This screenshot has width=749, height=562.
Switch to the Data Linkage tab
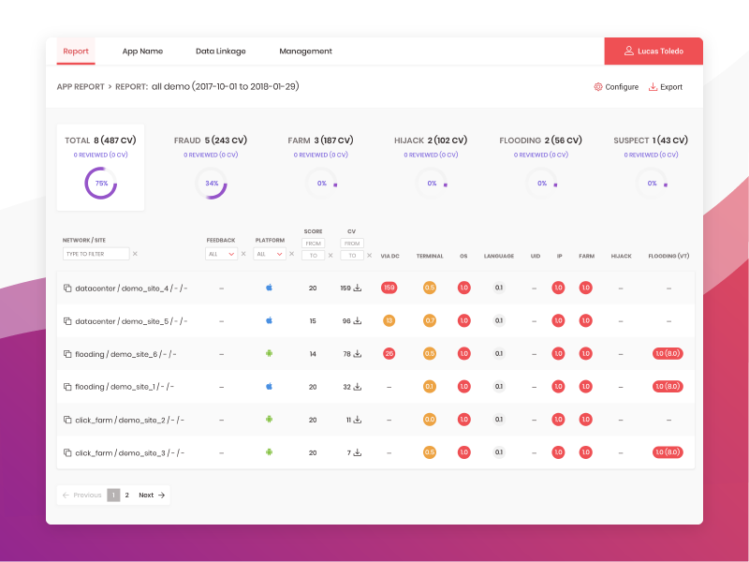221,52
